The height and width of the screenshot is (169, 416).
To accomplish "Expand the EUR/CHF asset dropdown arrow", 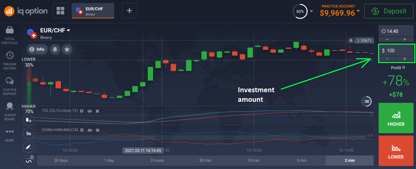I will [68, 30].
